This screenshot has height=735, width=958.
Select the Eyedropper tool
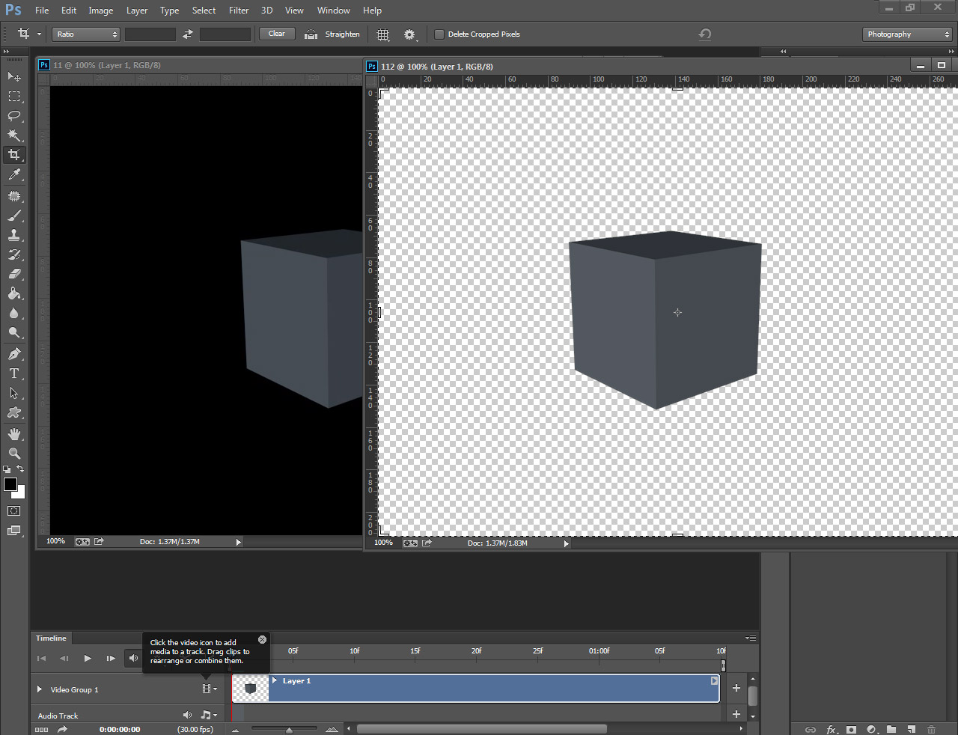point(14,174)
